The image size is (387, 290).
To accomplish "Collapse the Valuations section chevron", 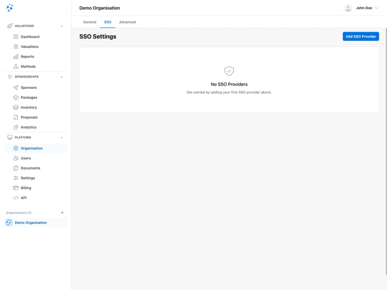I will click(62, 26).
